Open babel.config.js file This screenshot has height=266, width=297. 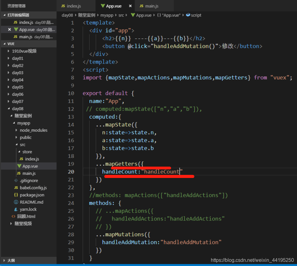[x=29, y=188]
